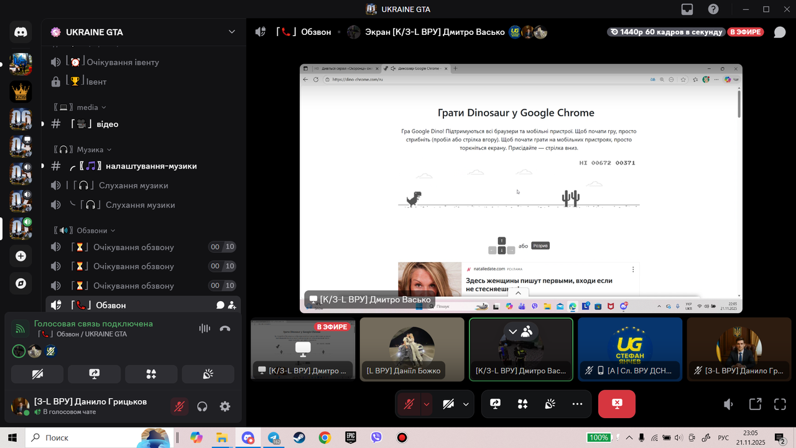Viewport: 796px width, 448px height.
Task: Join the first Слухання музики voice channel
Action: click(x=144, y=185)
